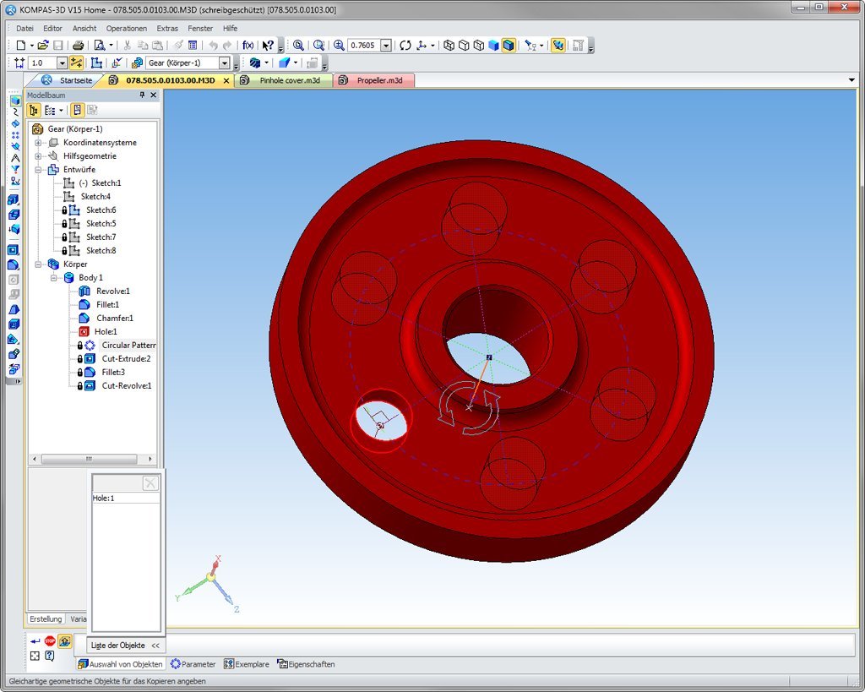Open the Eigenschaften tab in property bar
Image resolution: width=865 pixels, height=692 pixels.
306,664
